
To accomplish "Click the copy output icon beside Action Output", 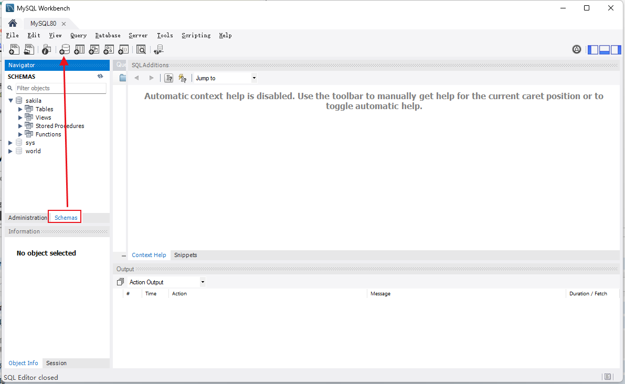I will (120, 282).
